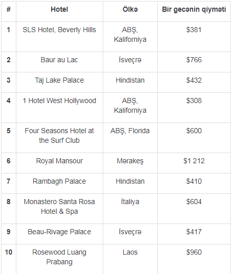Viewport: 231px width, 274px height.
Task: Select the Taj Lake Palace hotel name
Action: pos(59,81)
